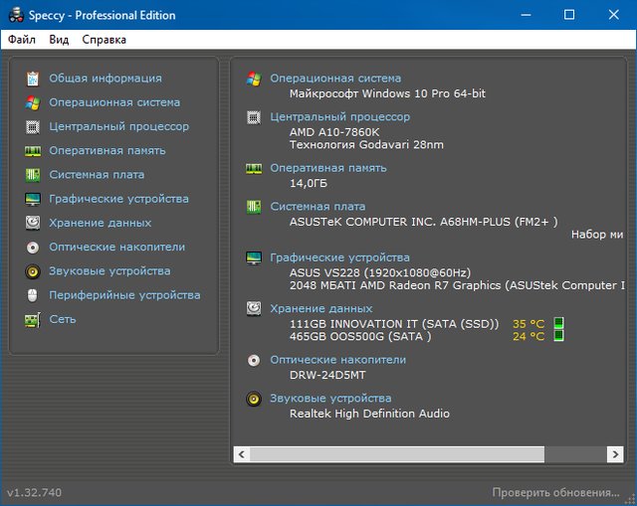Click the Общая информация sidebar icon

33,79
